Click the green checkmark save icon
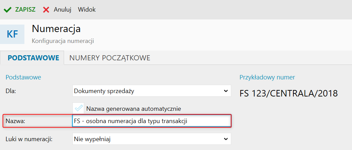Screen dimensions: 352x150 coord(8,10)
